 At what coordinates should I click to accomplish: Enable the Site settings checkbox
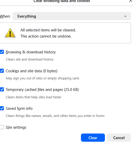pyautogui.click(x=2, y=127)
